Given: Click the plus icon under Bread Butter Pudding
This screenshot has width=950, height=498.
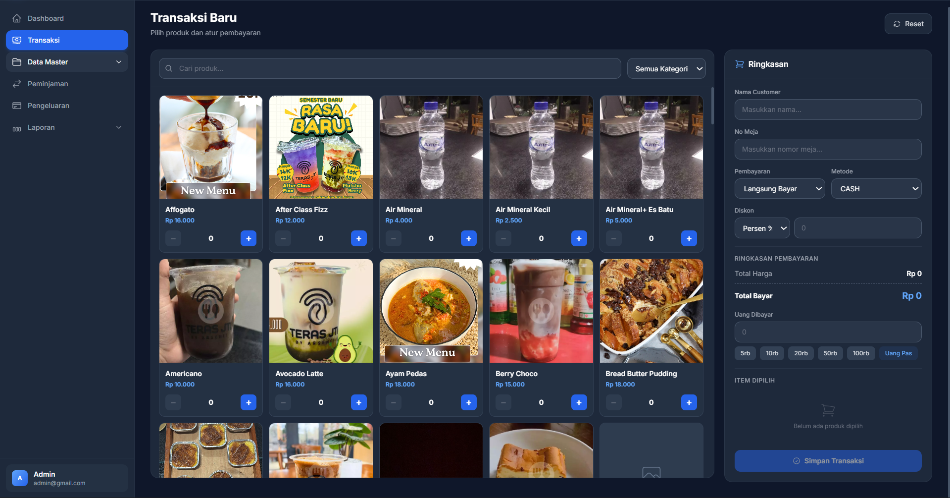Looking at the screenshot, I should pyautogui.click(x=689, y=402).
